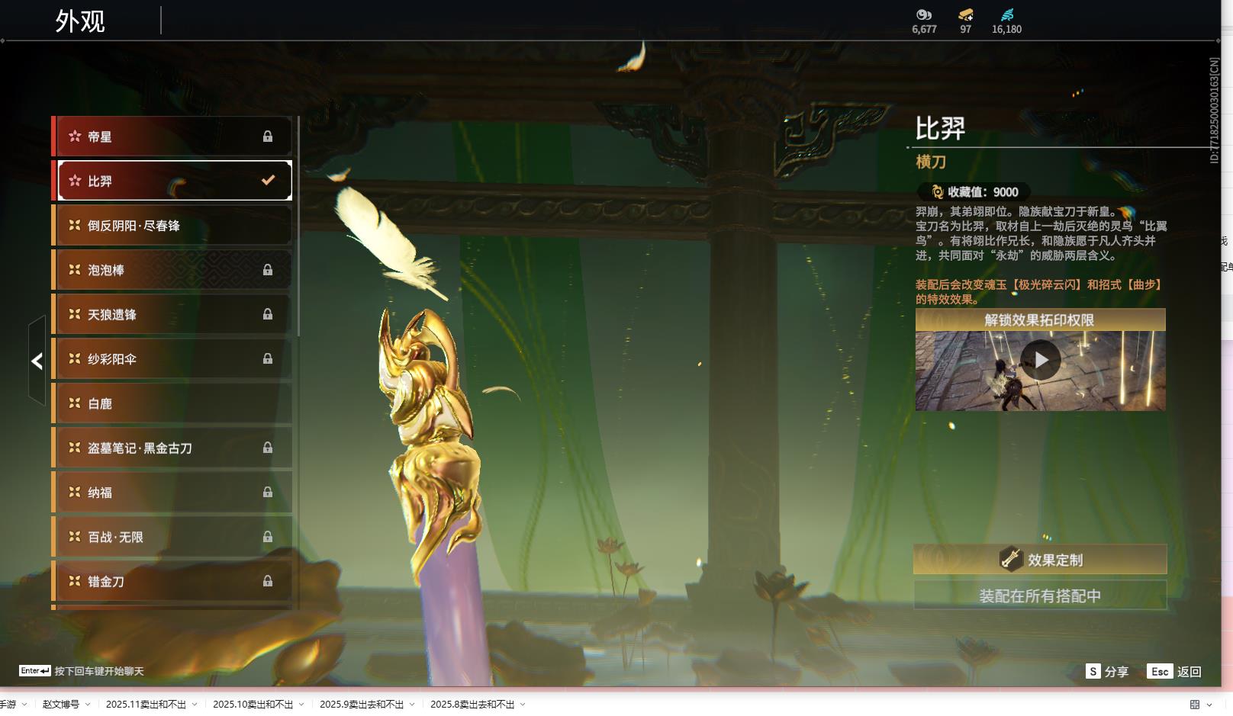The height and width of the screenshot is (716, 1233).
Task: Switch to the 2025.9卖出去和不出 sheet tab
Action: coord(362,705)
